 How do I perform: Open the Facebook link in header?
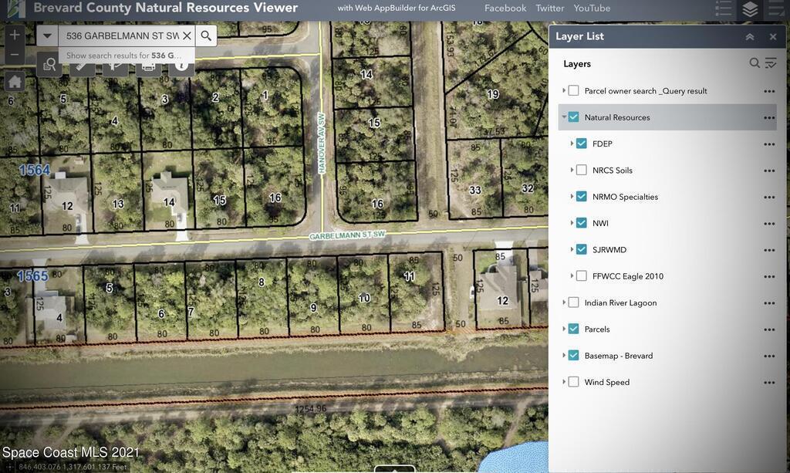click(505, 8)
